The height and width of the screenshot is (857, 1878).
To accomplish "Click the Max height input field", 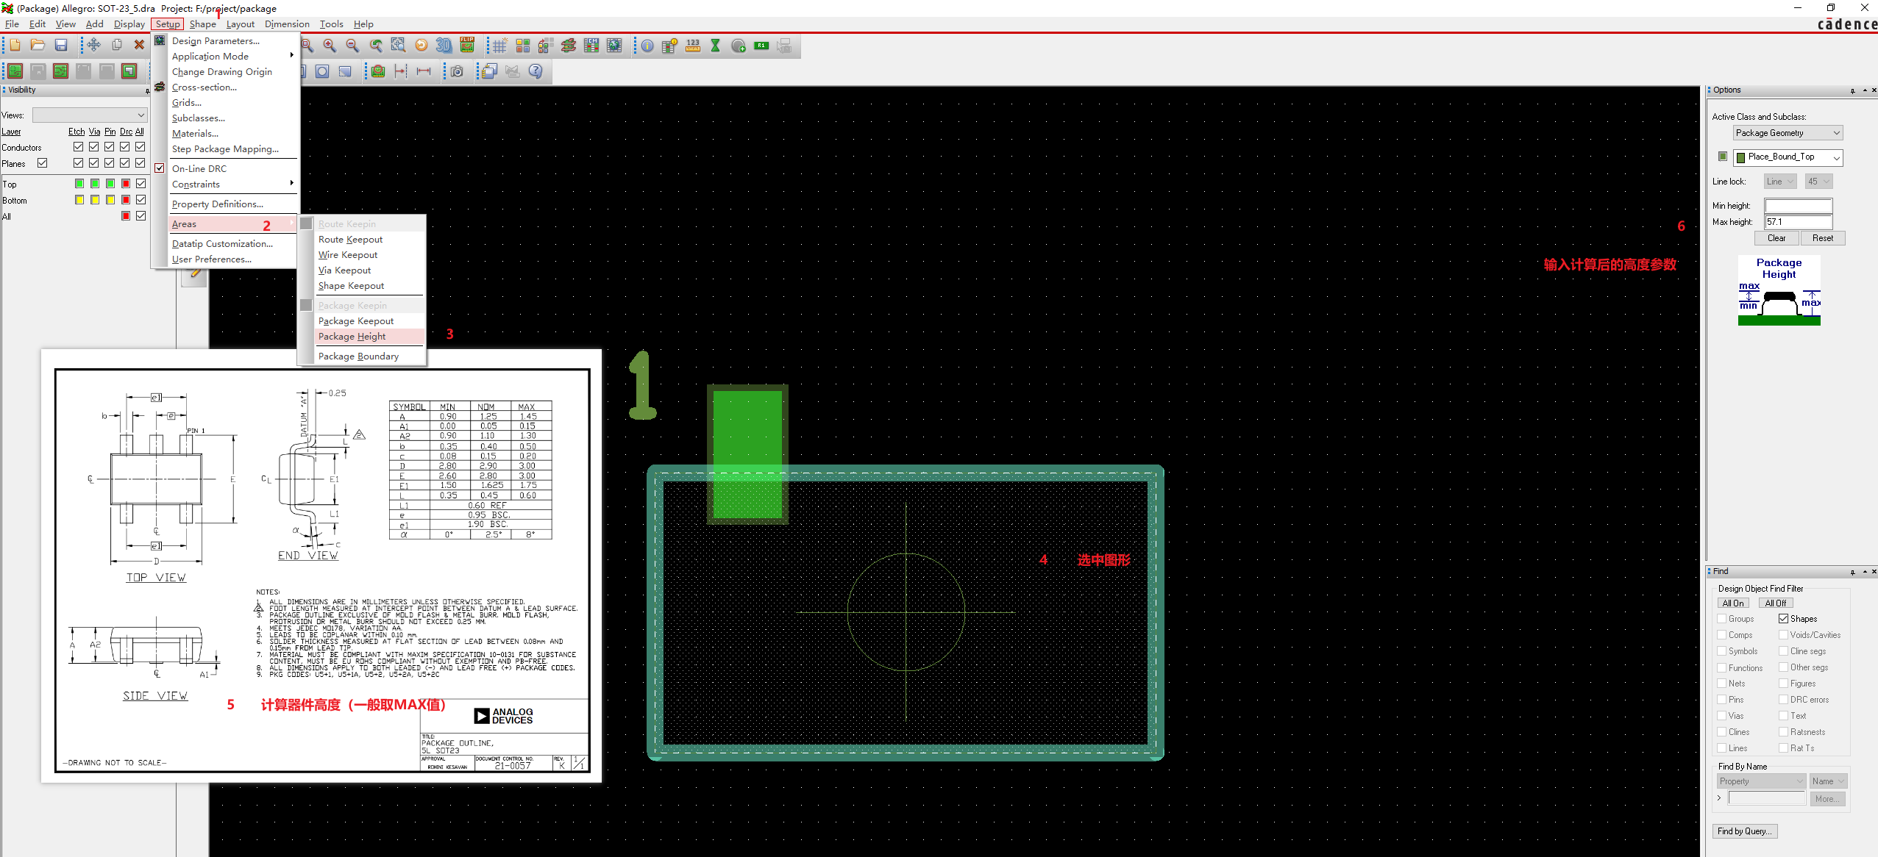I will (1799, 222).
